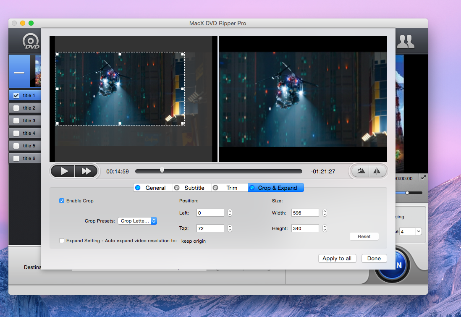Open the Crop Presets dropdown

point(137,221)
